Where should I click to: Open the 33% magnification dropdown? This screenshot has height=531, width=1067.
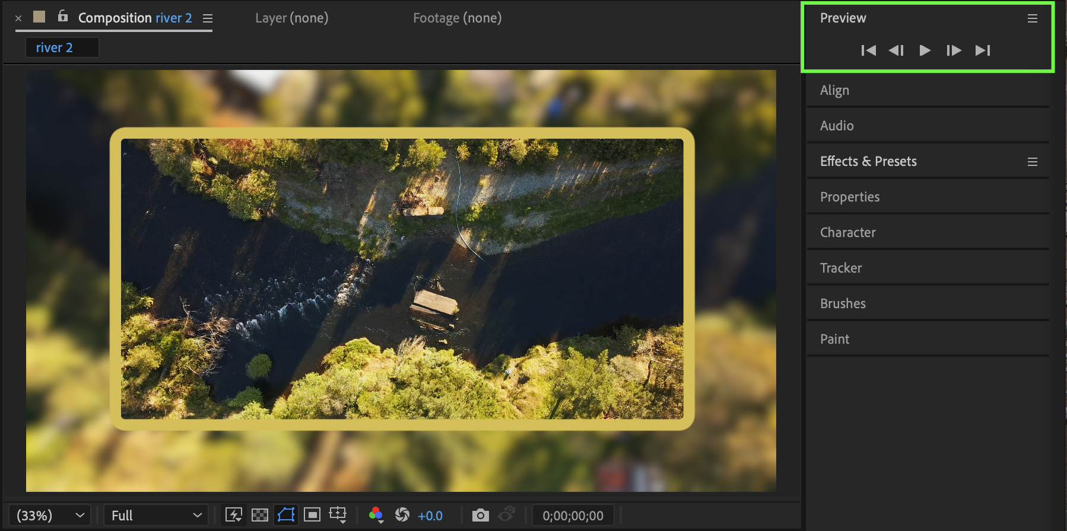click(50, 516)
